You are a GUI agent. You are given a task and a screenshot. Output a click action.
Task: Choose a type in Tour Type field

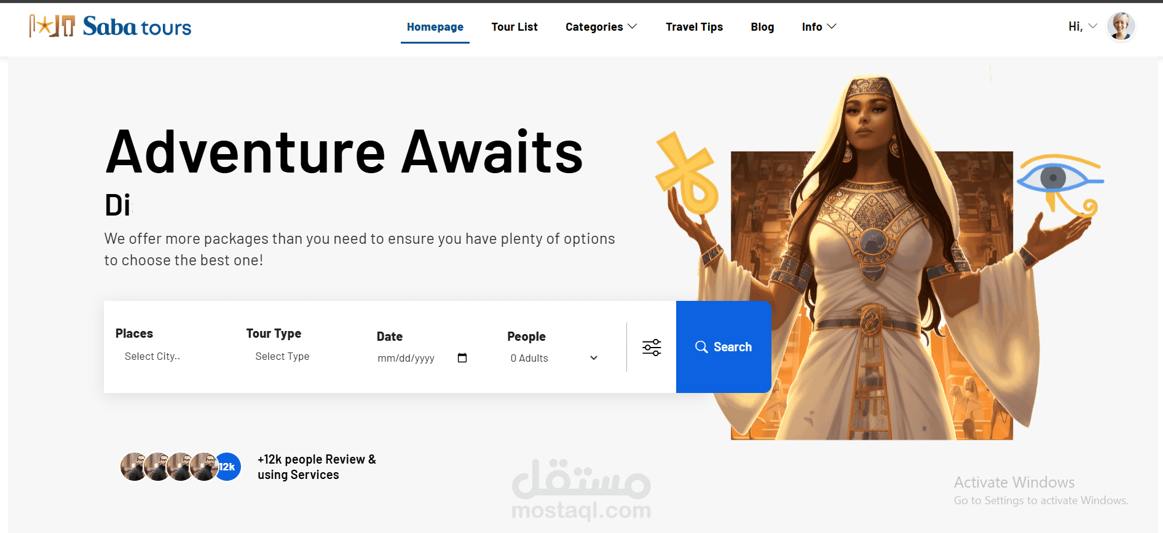282,356
